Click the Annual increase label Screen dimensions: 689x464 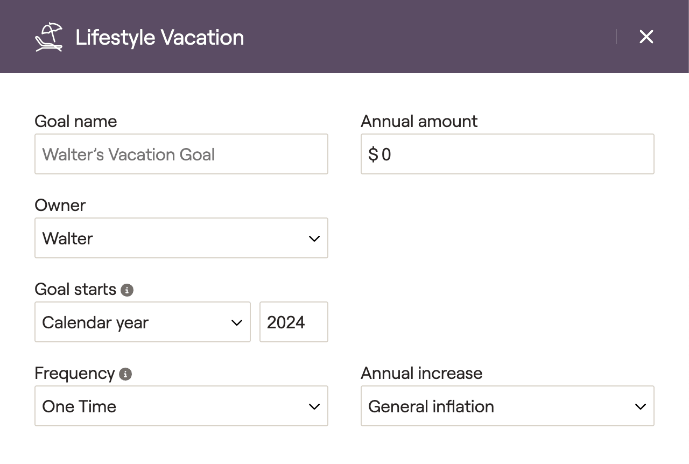point(421,373)
